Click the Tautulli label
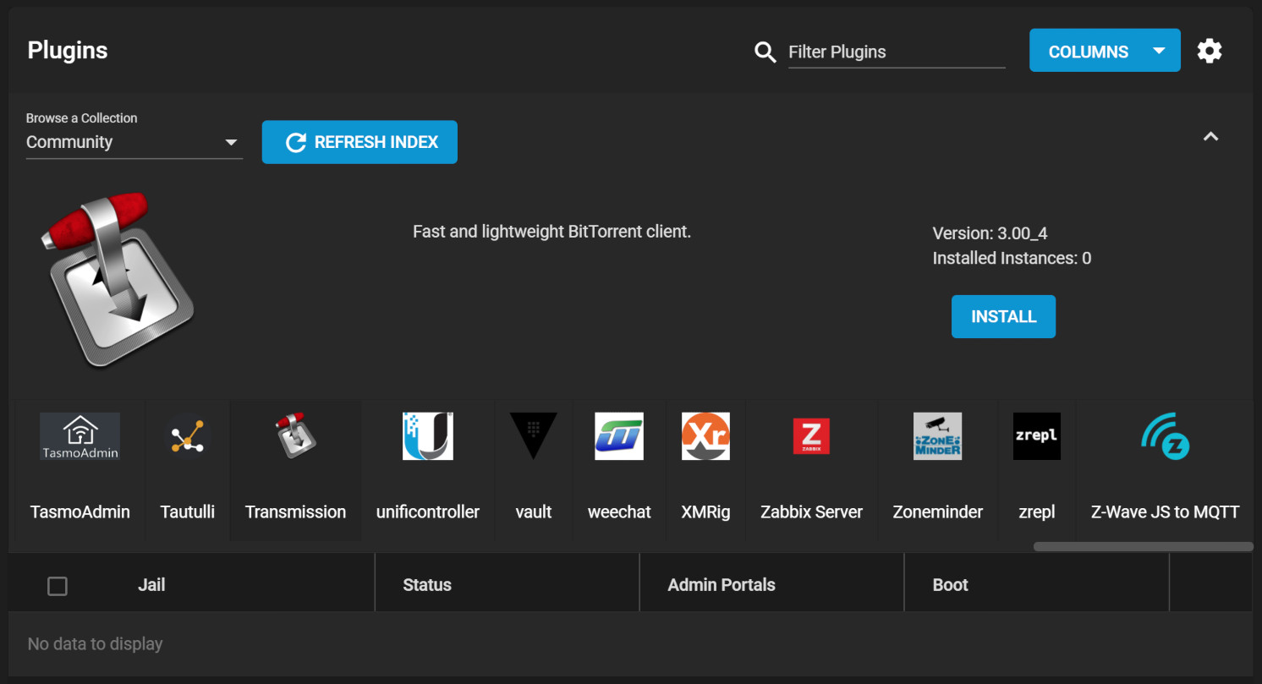 pyautogui.click(x=188, y=512)
